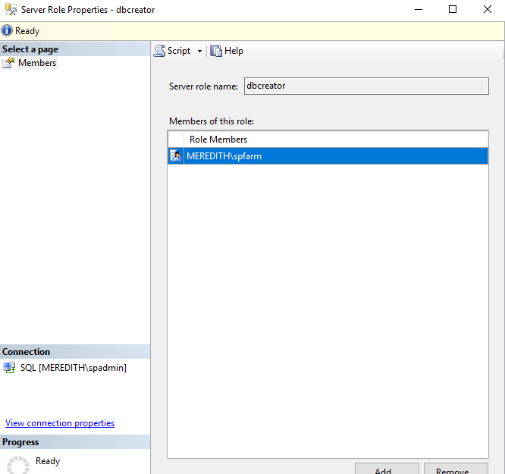Viewport: 505px width, 474px height.
Task: Click the Progress section header
Action: pos(75,442)
